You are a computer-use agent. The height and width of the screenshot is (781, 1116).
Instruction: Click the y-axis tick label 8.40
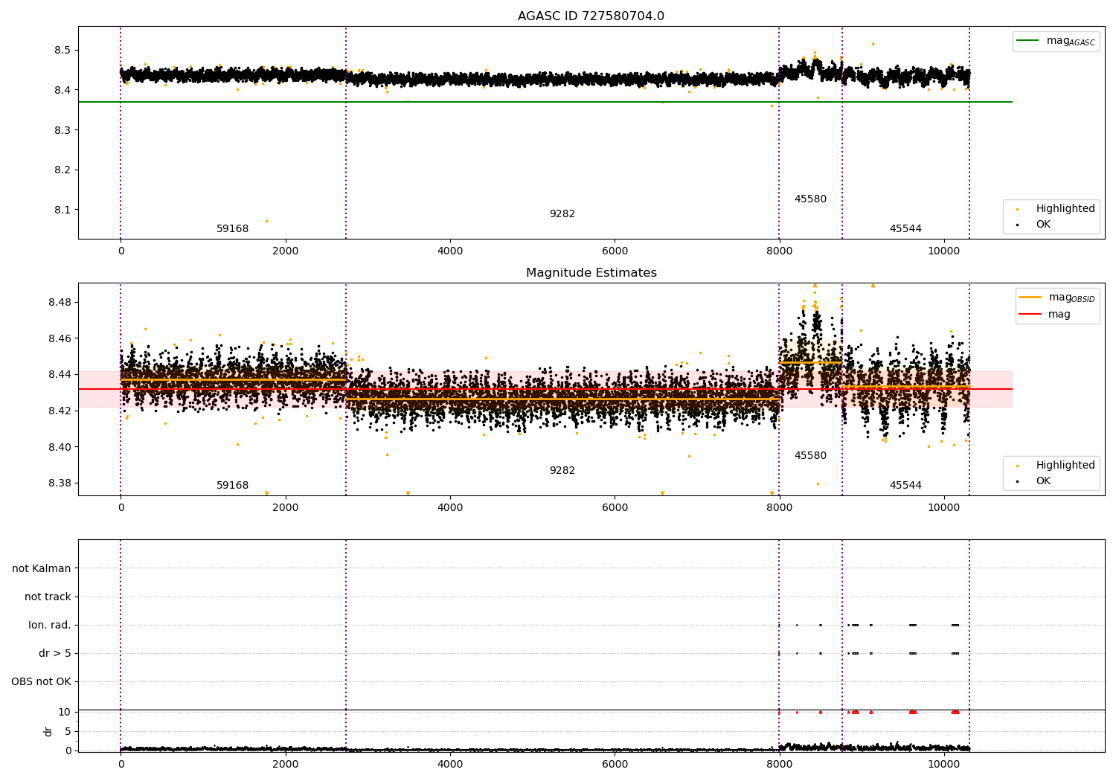60,447
